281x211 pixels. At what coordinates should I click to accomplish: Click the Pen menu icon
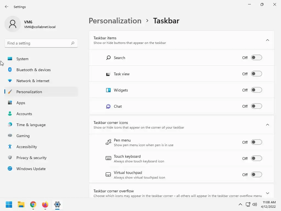108,142
